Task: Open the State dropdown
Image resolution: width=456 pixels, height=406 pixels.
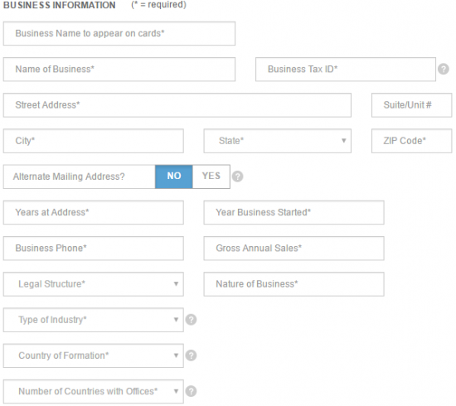Action: tap(278, 141)
